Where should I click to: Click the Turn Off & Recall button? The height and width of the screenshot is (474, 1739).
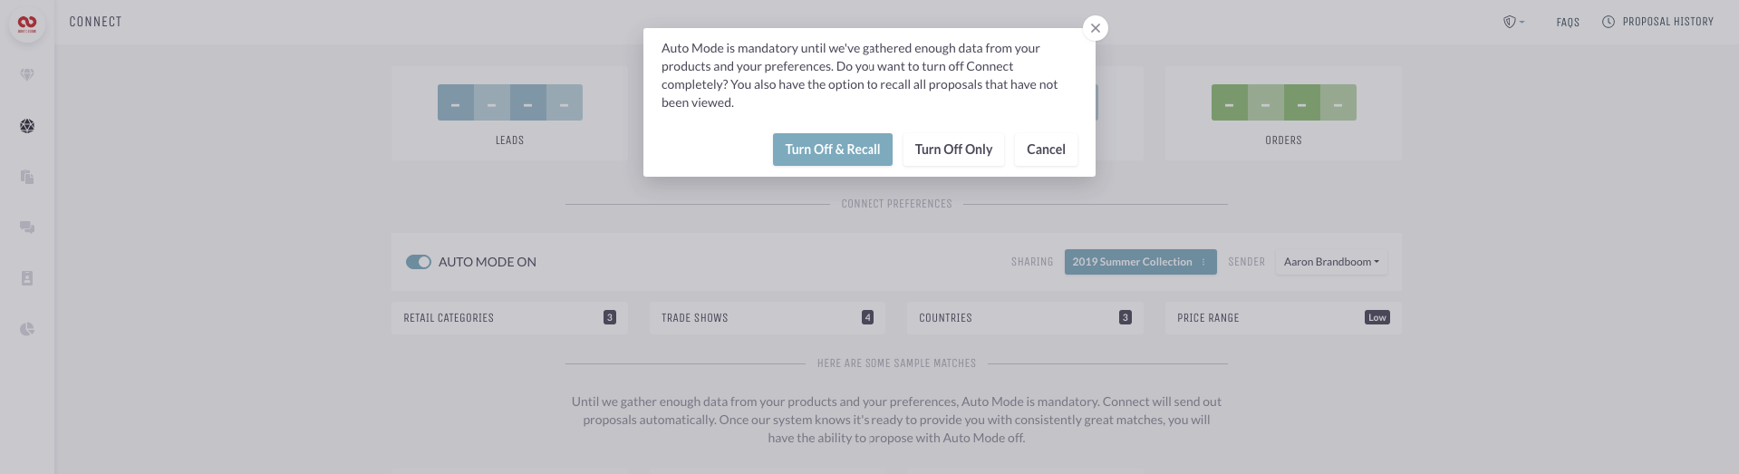pos(833,150)
